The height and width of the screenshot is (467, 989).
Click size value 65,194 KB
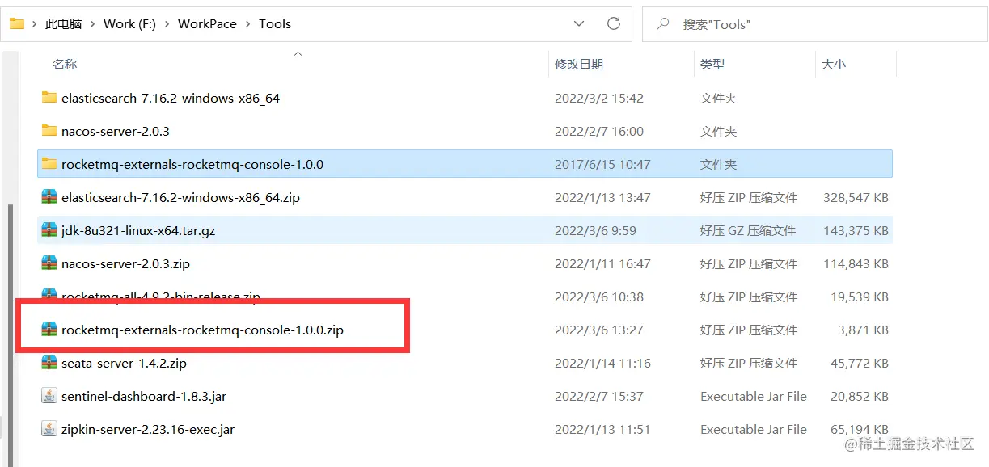coord(860,429)
